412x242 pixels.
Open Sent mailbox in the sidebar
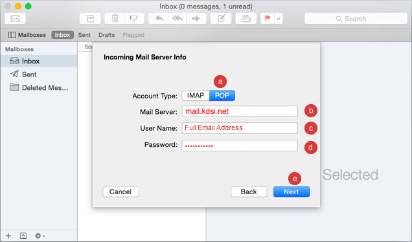39,74
